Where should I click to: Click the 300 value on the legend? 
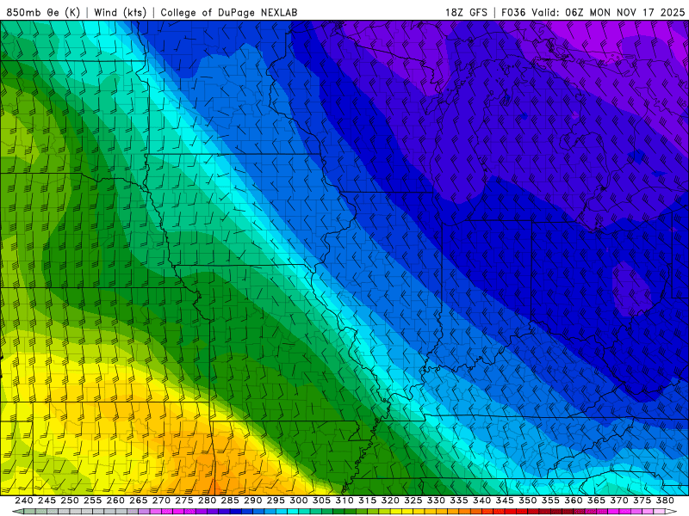tap(298, 501)
